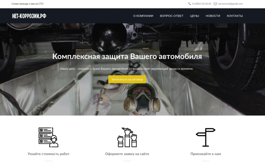Click the Комплексная защита Вашего автомобиля headline
The image size is (265, 166).
pyautogui.click(x=127, y=56)
